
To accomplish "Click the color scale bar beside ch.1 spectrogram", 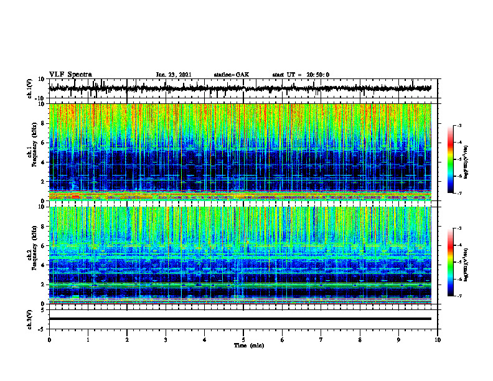I will click(451, 159).
